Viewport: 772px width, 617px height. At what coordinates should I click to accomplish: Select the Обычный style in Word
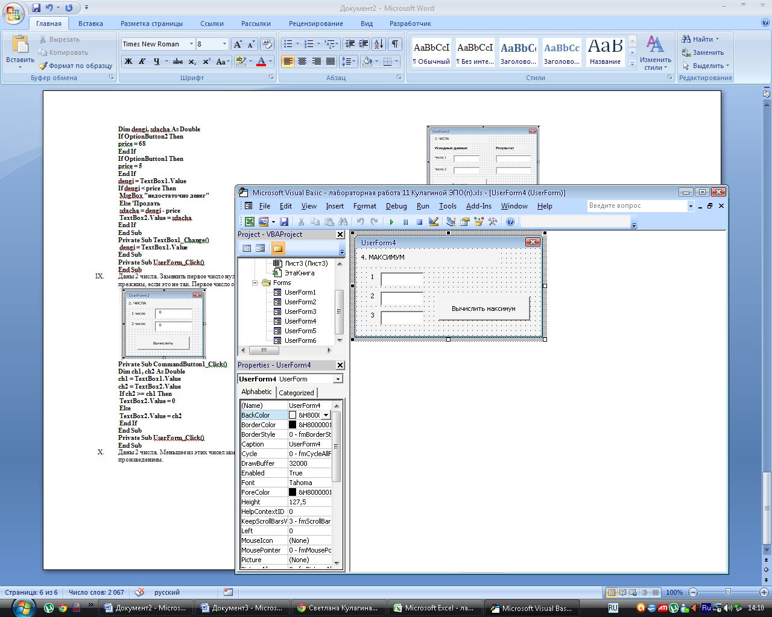431,52
